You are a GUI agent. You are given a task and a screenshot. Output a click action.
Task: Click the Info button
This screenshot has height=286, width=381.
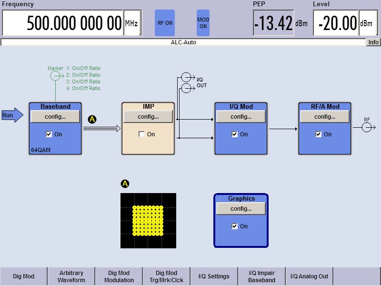[373, 42]
